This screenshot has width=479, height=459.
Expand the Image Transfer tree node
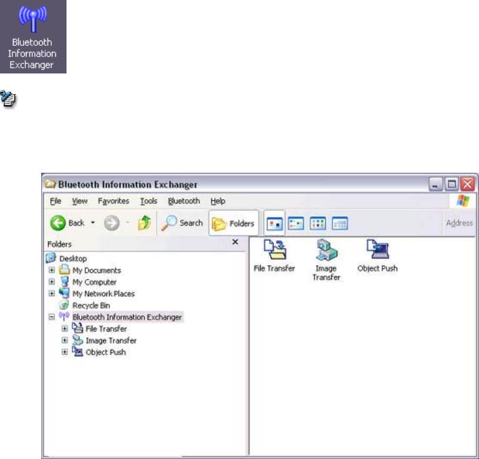pos(65,340)
